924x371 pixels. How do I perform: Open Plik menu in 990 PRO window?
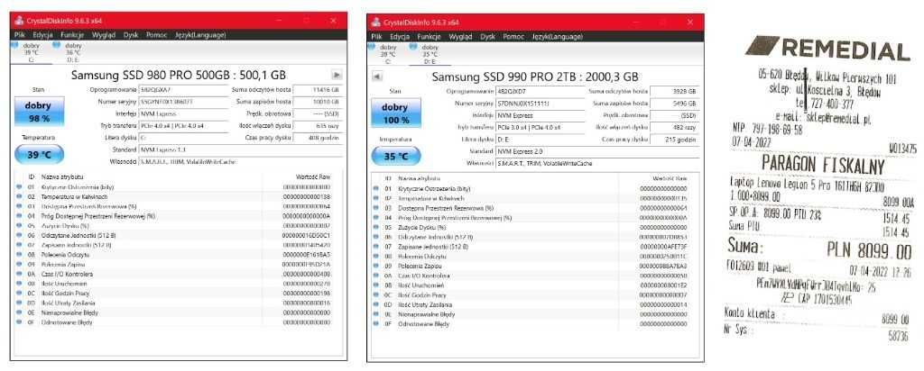click(376, 36)
